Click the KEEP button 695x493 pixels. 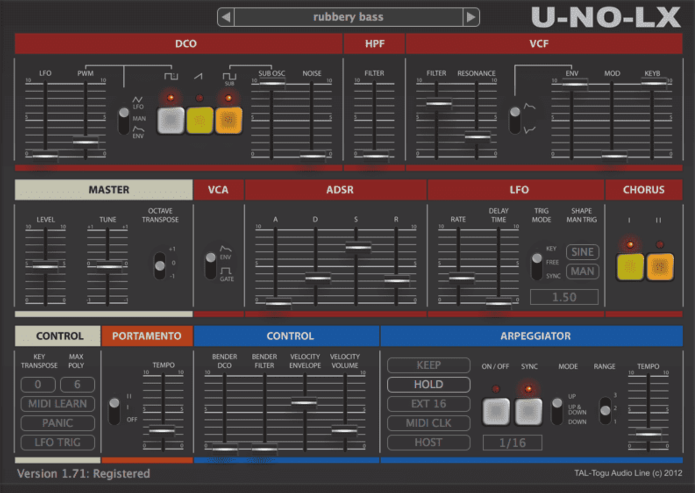pos(428,365)
